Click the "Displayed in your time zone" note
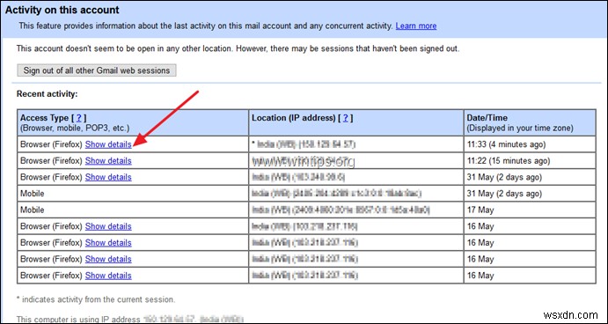Image resolution: width=608 pixels, height=324 pixels. [520, 128]
